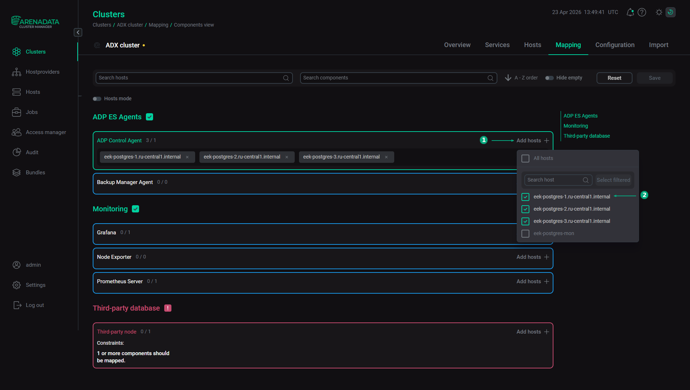Select the Mapping tab
Screen dimensions: 690x390
568,45
